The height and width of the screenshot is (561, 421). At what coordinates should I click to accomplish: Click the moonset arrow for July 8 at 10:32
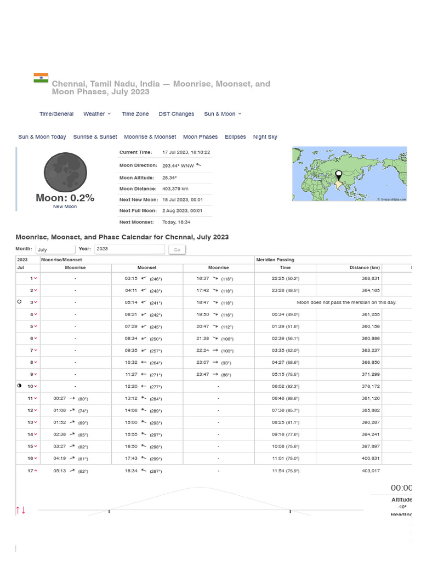click(x=144, y=362)
